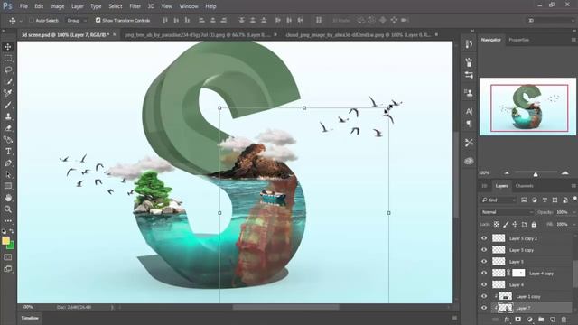The width and height of the screenshot is (578, 325).
Task: Click the Navigator zoom slider handle
Action: (x=536, y=174)
